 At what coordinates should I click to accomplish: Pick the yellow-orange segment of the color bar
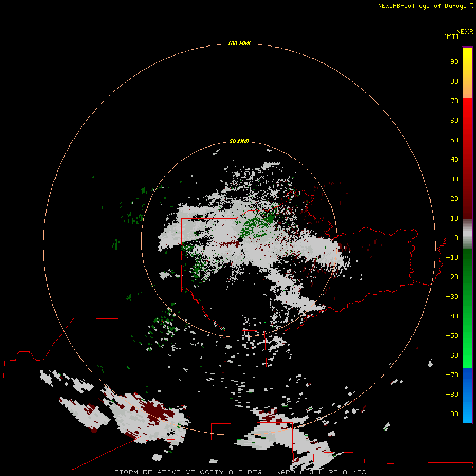pos(467,73)
